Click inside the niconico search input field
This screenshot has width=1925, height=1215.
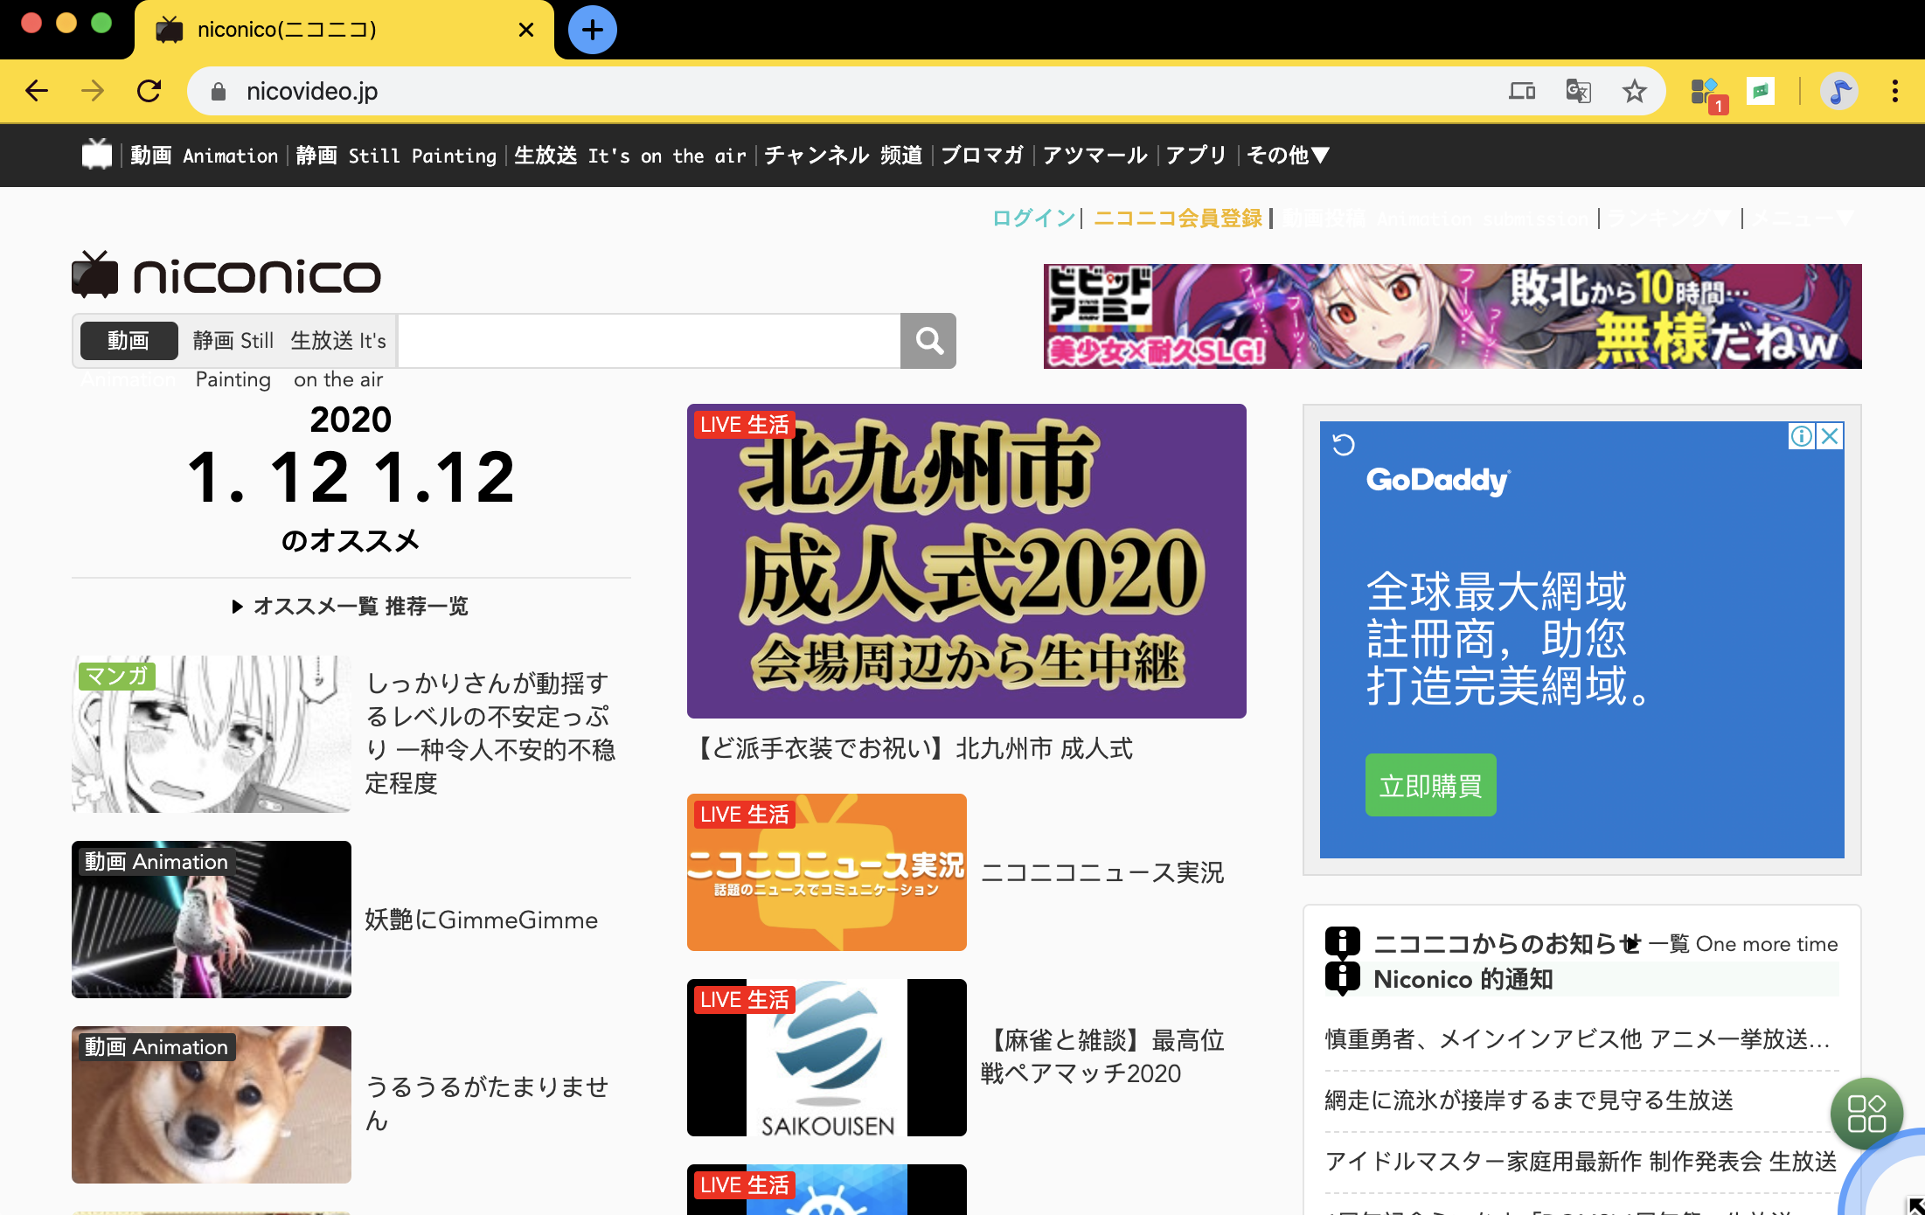pos(647,341)
